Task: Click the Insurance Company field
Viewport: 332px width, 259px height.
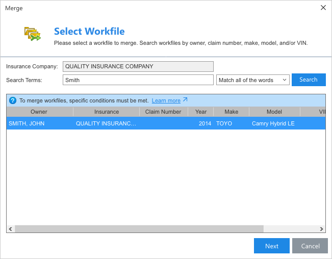Action: click(138, 66)
